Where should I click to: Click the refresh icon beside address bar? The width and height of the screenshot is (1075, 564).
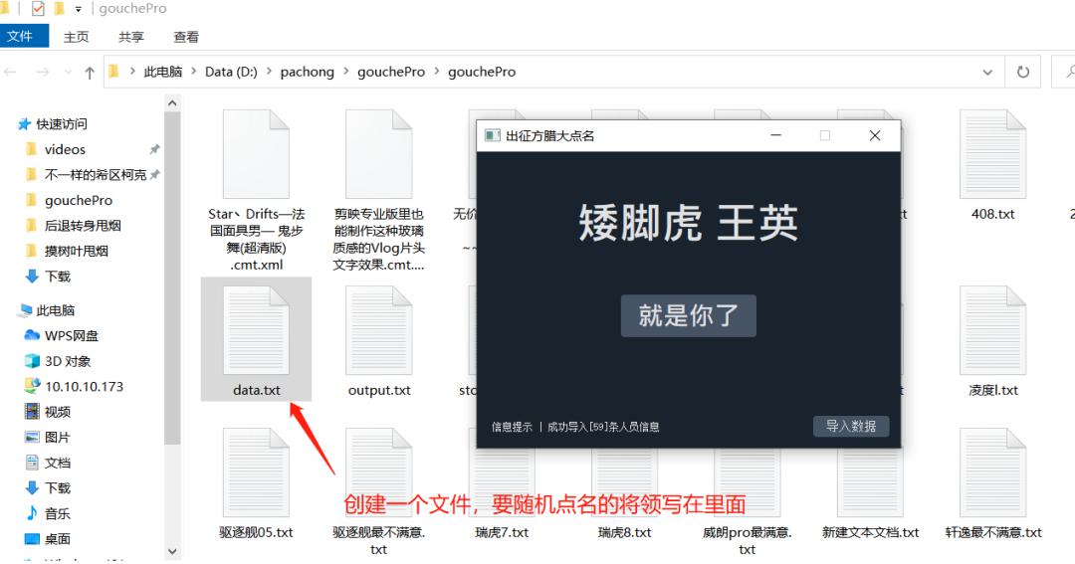click(x=1023, y=72)
